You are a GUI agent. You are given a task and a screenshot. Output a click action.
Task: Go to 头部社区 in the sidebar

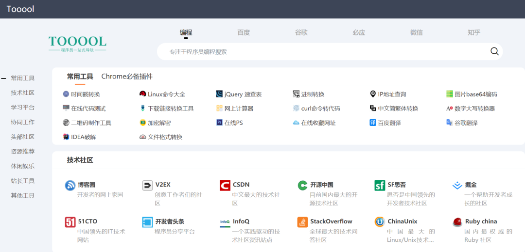coord(22,137)
